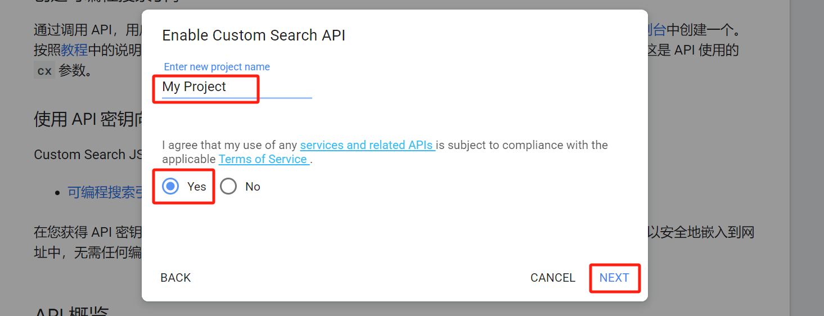Click the Enable Custom Search API title
The width and height of the screenshot is (824, 316).
254,35
